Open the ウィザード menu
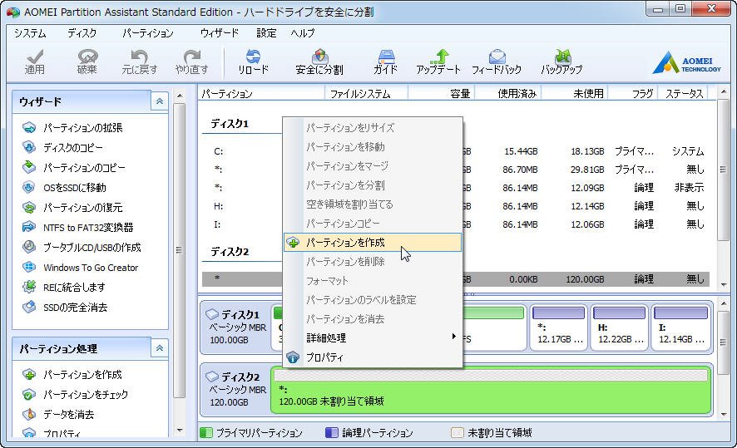The height and width of the screenshot is (448, 737). [x=220, y=33]
